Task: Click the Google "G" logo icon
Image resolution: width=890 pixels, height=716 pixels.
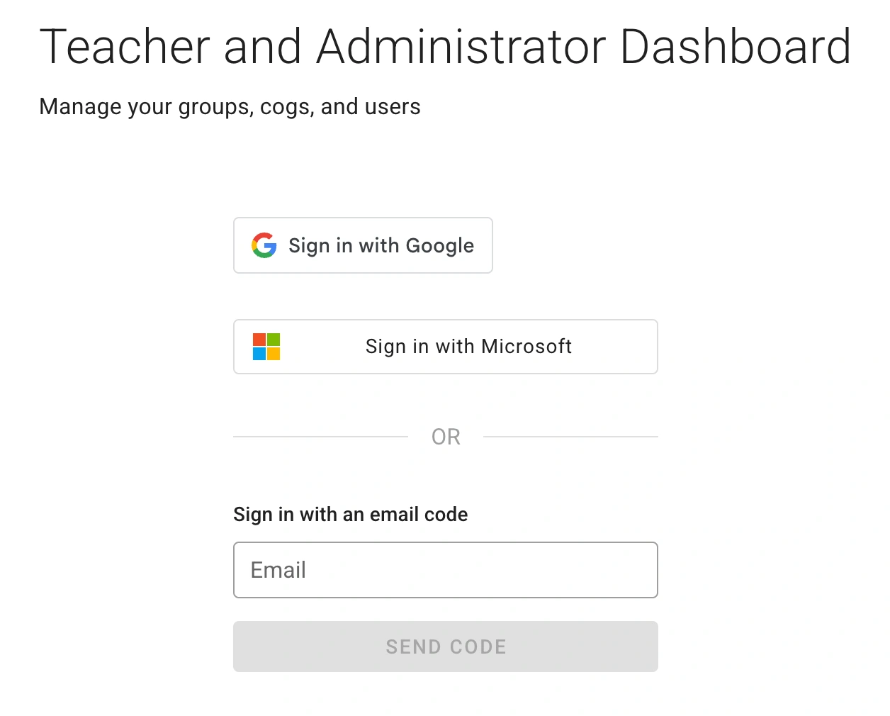Action: (x=264, y=245)
